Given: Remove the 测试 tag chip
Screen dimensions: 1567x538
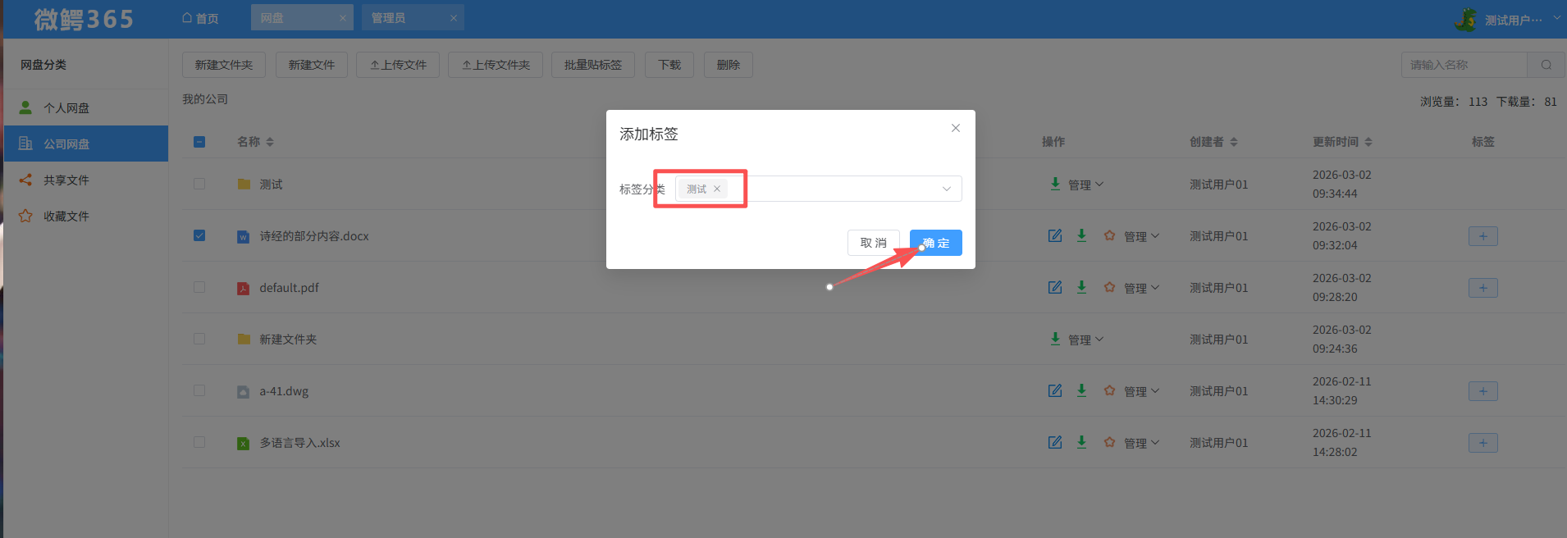Looking at the screenshot, I should (717, 189).
